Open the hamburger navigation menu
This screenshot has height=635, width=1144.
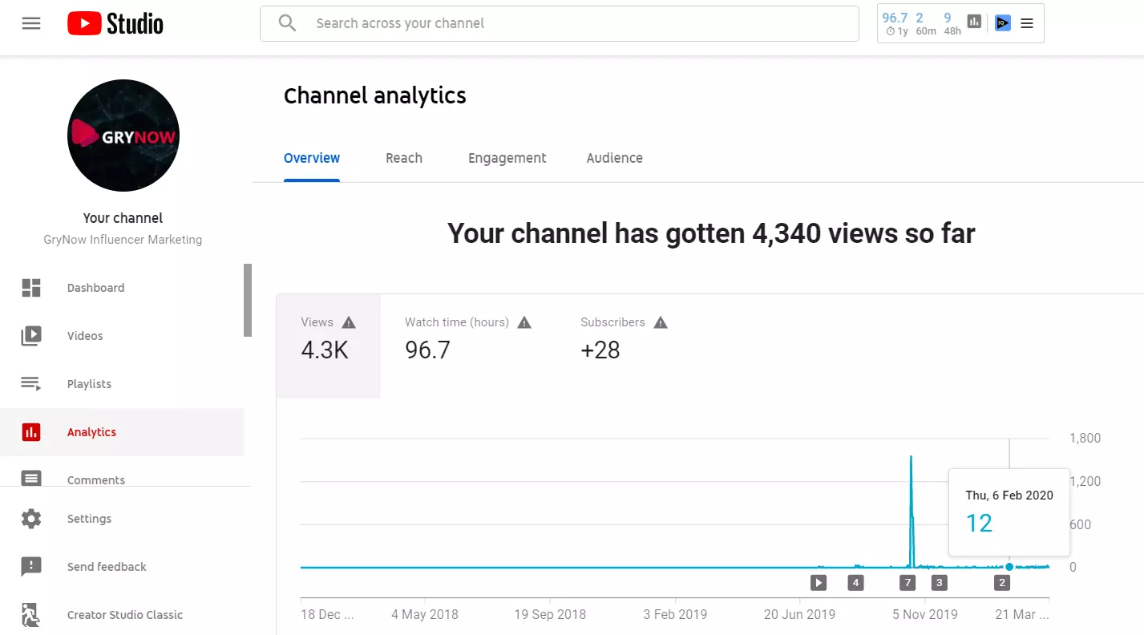click(31, 23)
